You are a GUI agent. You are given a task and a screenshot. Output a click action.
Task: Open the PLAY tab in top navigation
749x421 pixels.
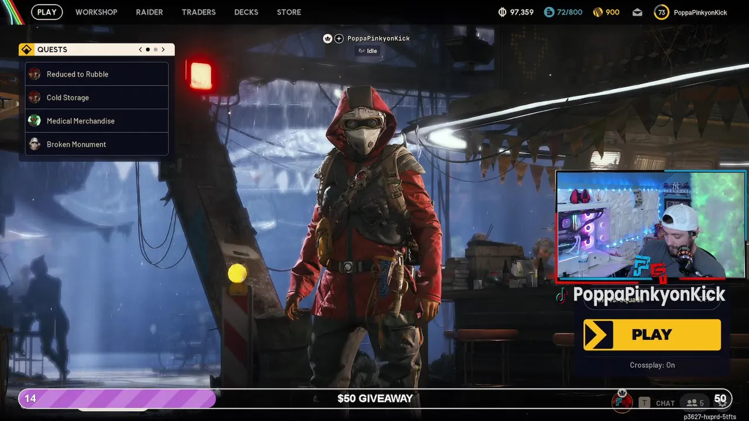(47, 12)
